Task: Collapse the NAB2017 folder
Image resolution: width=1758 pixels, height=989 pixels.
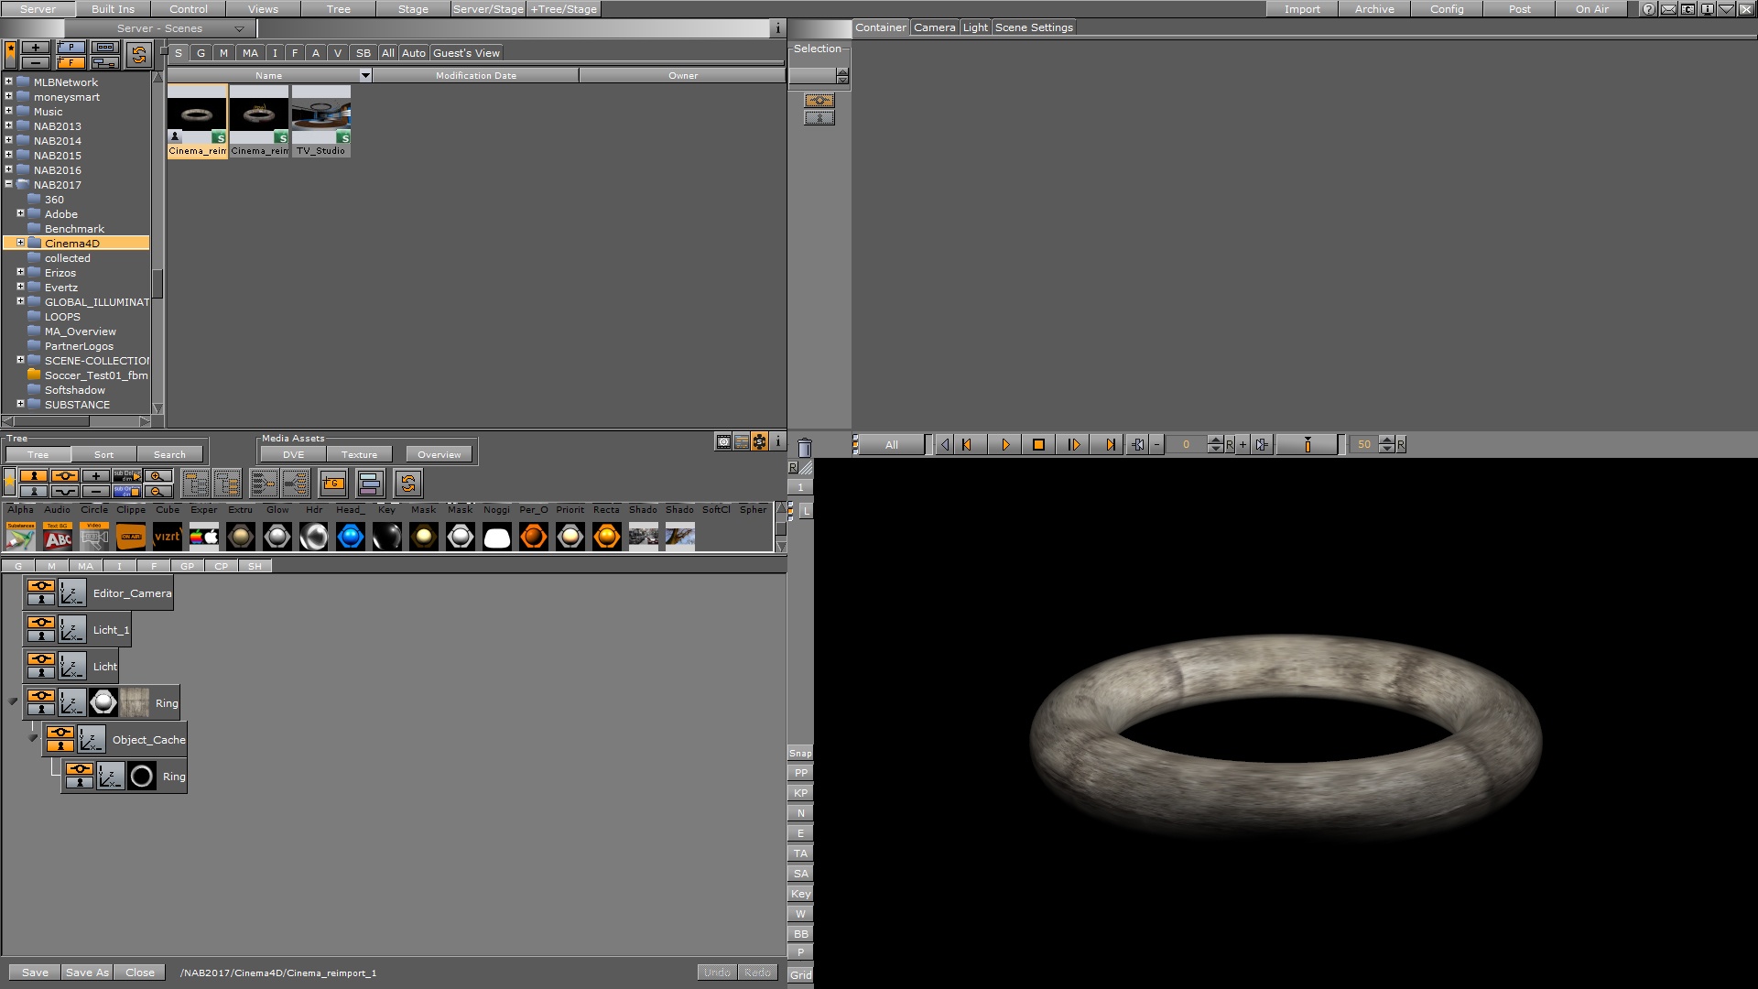Action: [x=8, y=184]
